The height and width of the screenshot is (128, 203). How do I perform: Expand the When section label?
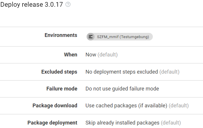71,55
